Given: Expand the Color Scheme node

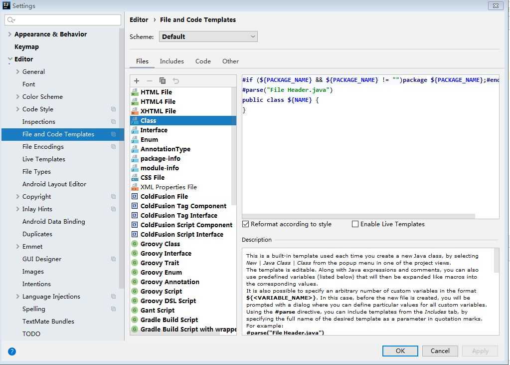Looking at the screenshot, I should [x=17, y=97].
